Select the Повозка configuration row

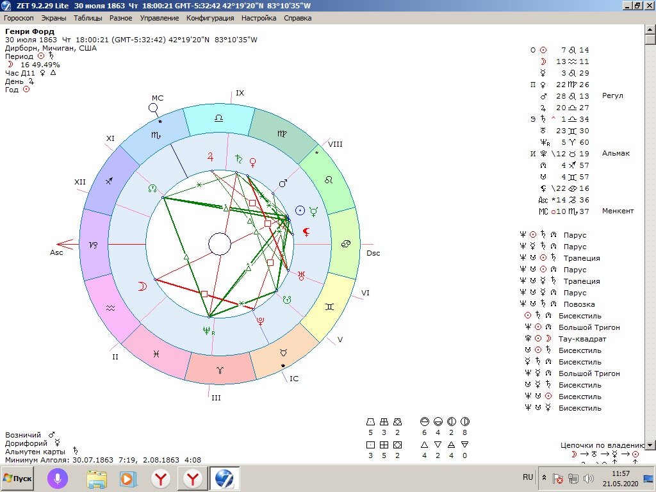(x=558, y=304)
